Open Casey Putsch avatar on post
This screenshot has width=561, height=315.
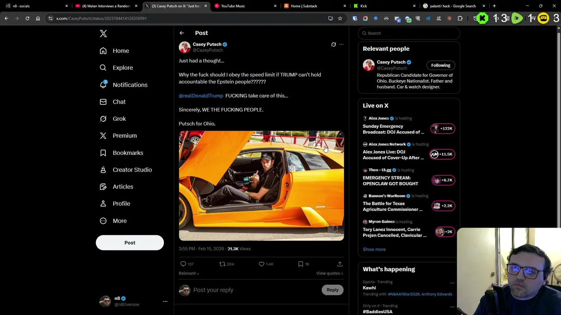click(185, 47)
